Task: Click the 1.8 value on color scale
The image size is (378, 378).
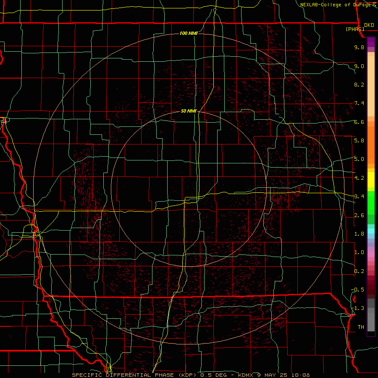Action: 359,234
